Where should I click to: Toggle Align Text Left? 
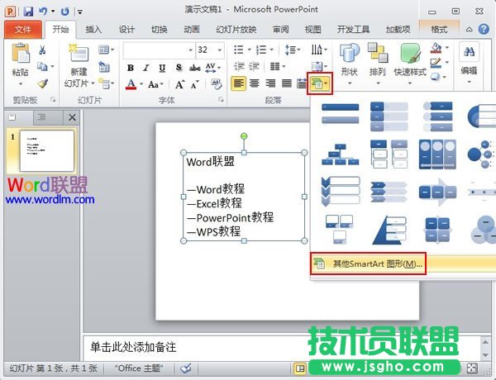[239, 83]
